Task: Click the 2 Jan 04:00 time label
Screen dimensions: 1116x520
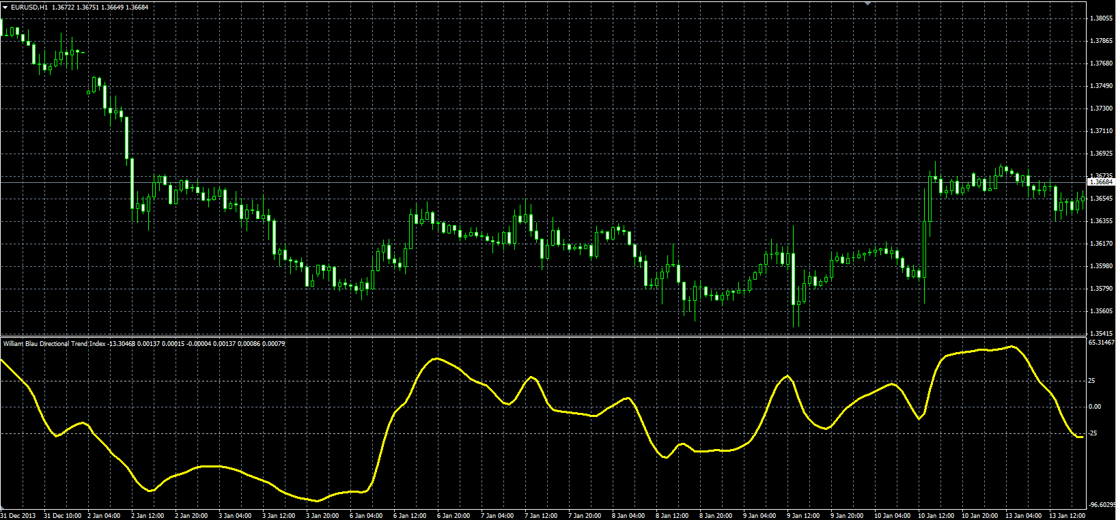Action: [104, 516]
